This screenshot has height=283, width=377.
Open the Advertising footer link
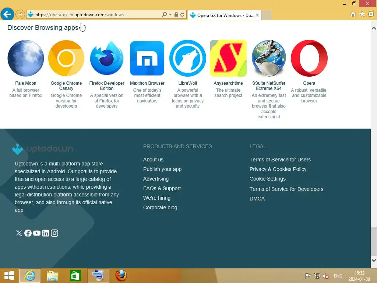[156, 179]
